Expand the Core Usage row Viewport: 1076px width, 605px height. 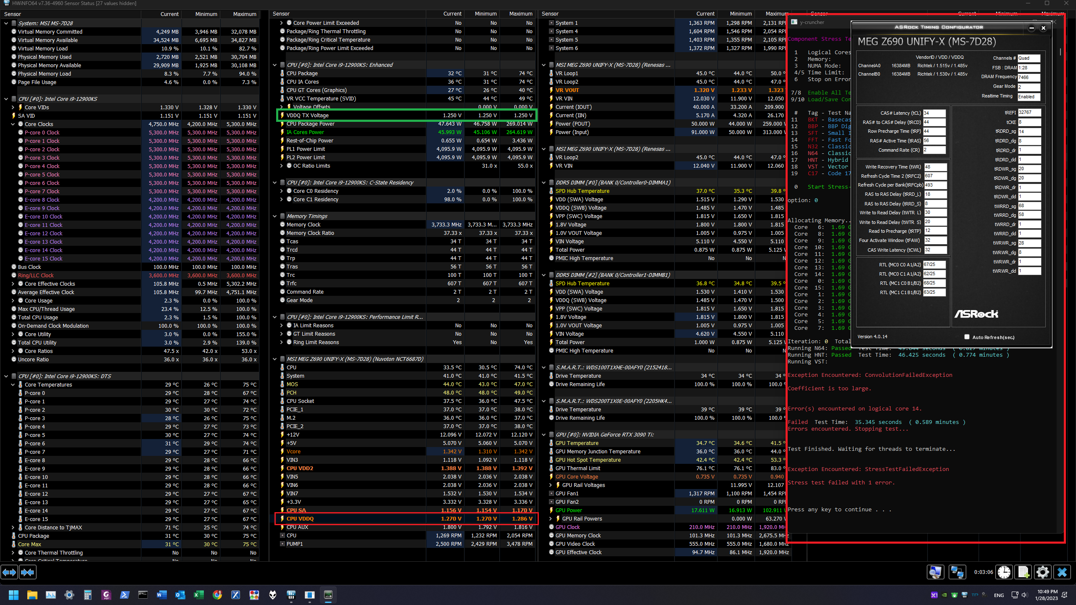click(x=13, y=301)
